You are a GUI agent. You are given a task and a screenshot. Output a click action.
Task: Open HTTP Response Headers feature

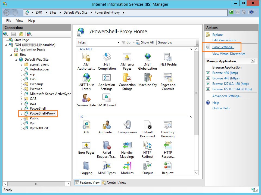click(168, 150)
